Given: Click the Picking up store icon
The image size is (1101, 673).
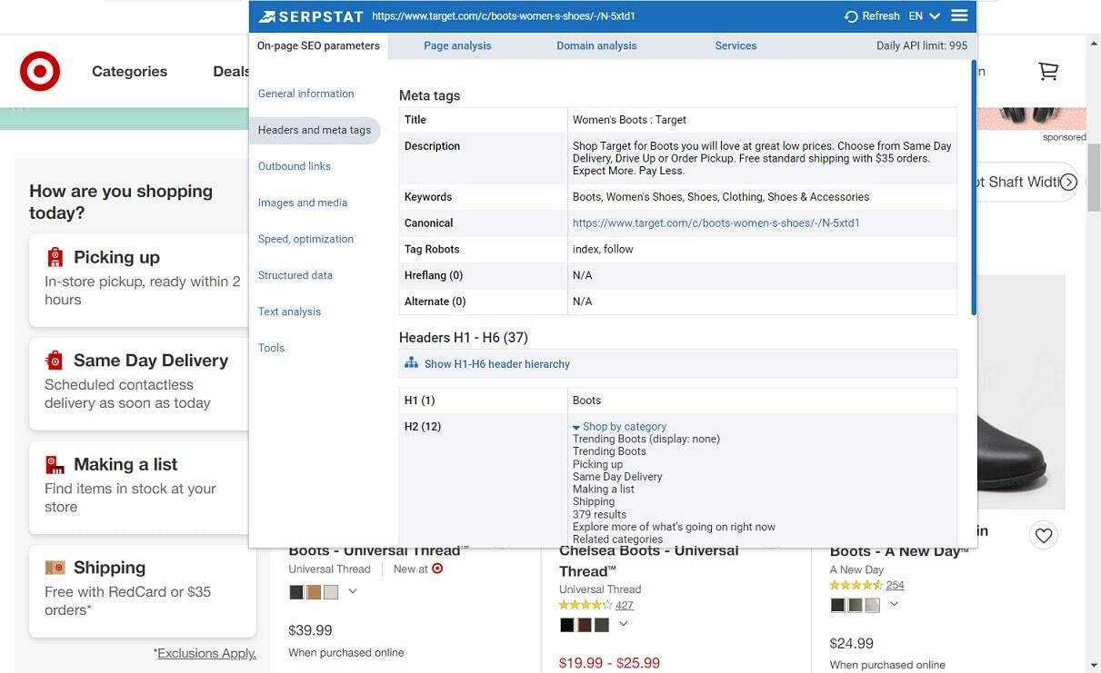Looking at the screenshot, I should tap(55, 257).
